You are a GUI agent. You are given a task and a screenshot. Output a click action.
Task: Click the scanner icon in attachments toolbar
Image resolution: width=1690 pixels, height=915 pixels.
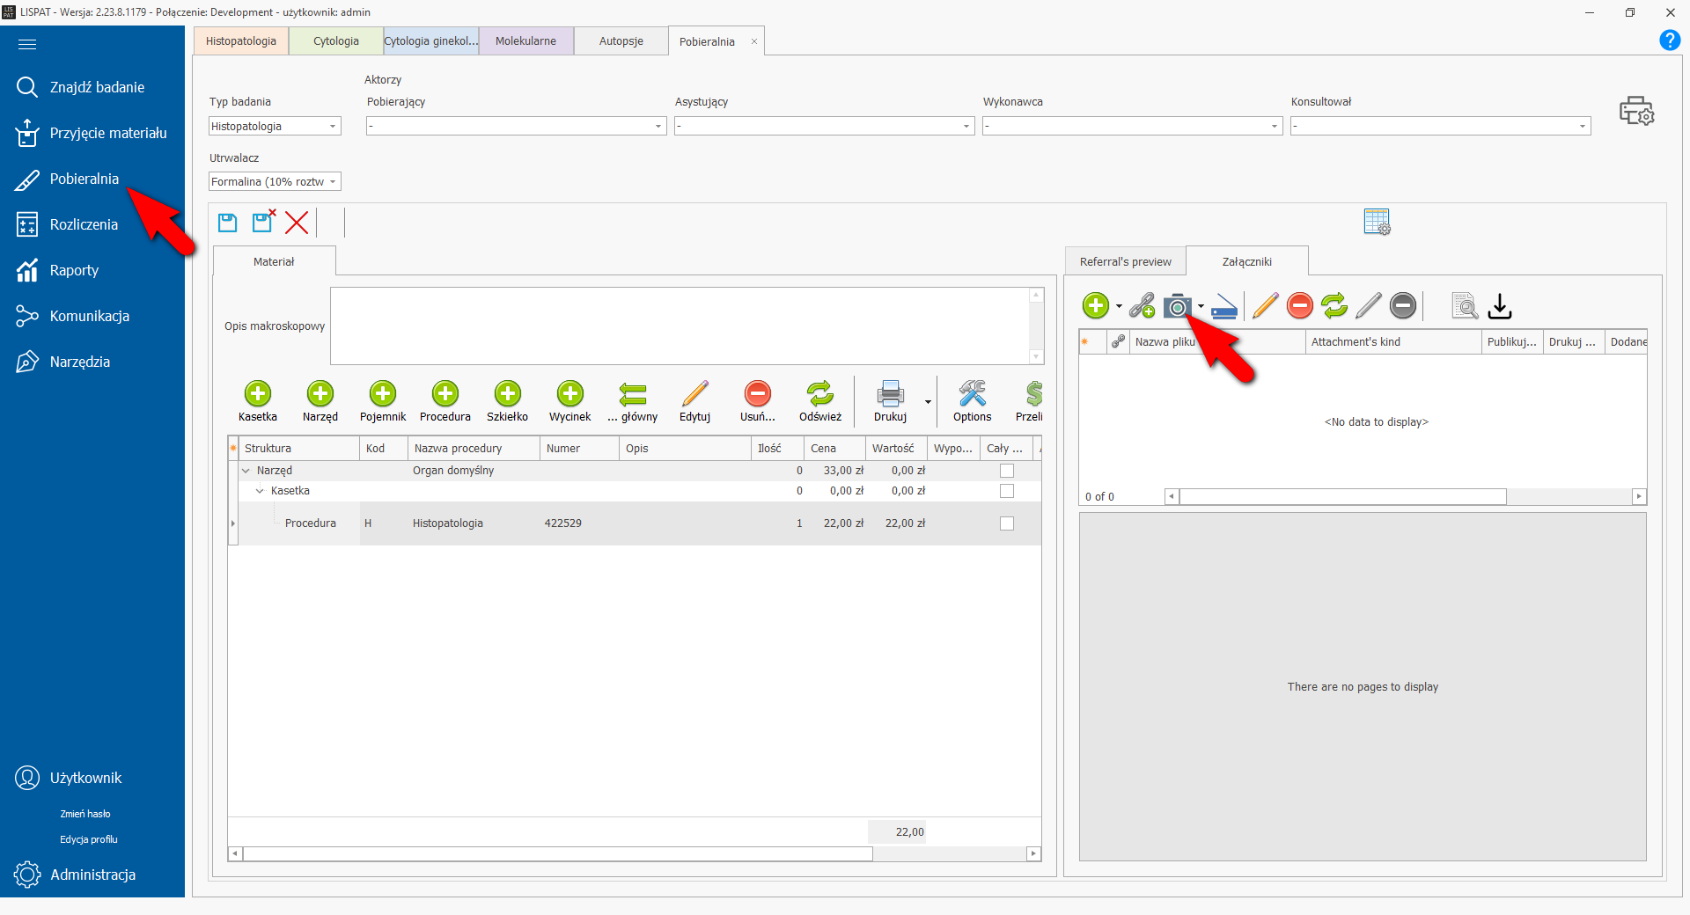(1223, 306)
